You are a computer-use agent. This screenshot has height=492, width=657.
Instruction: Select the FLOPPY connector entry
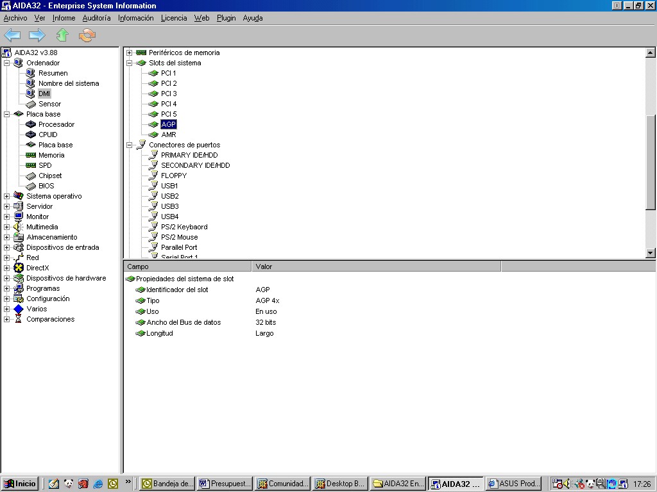click(x=174, y=176)
